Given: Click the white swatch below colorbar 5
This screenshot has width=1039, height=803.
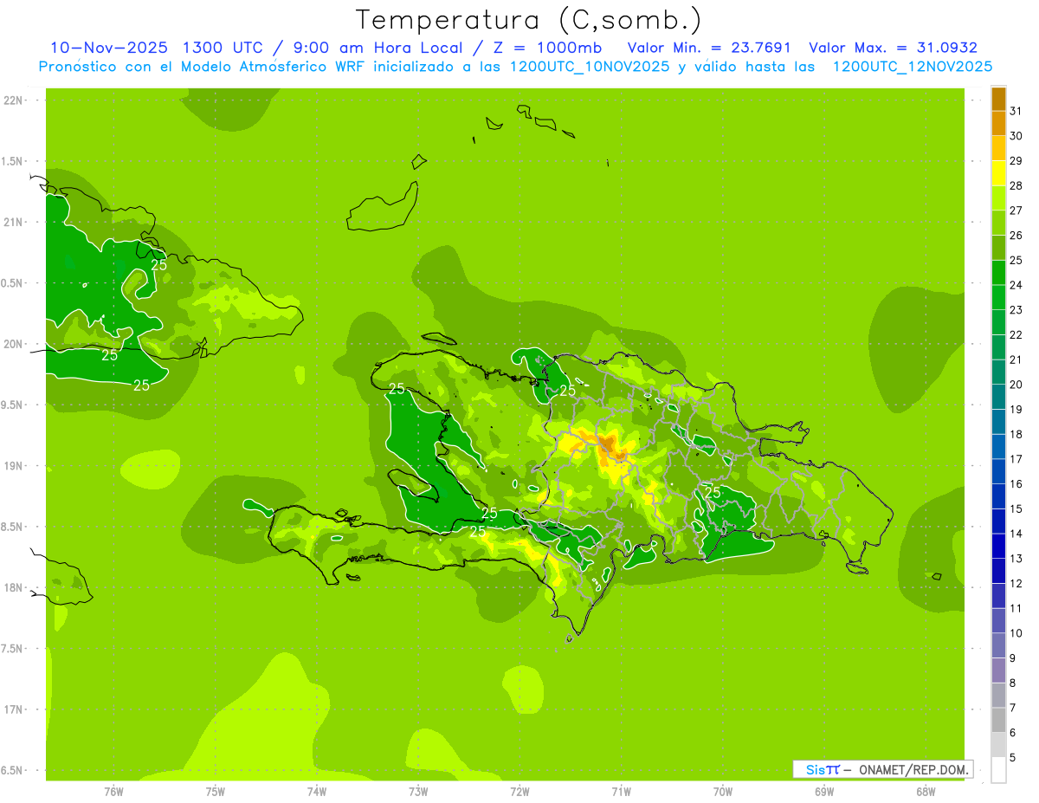Looking at the screenshot, I should (x=998, y=770).
